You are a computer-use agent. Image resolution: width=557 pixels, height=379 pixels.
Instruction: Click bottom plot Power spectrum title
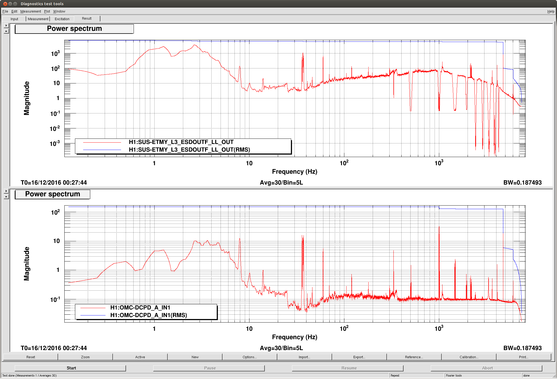coord(52,194)
